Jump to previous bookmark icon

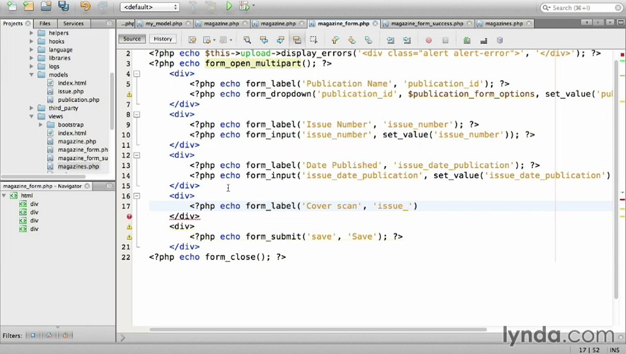335,40
